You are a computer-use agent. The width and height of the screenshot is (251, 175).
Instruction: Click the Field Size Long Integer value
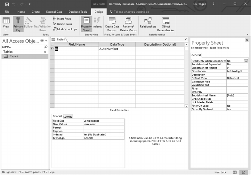[104, 121]
